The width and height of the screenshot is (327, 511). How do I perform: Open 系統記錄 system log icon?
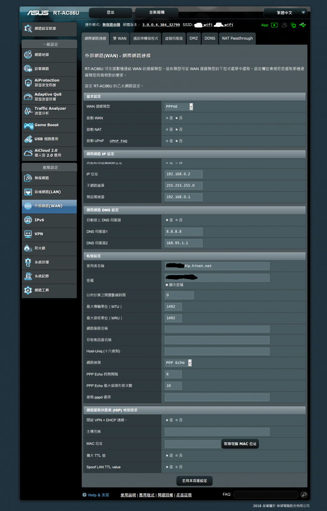point(28,276)
